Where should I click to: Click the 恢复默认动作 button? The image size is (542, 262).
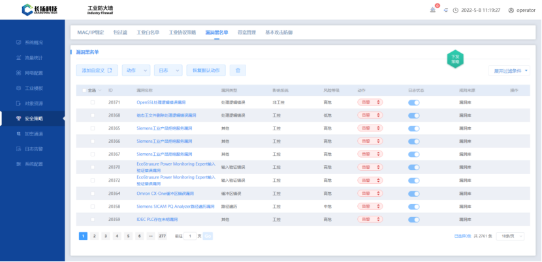(206, 70)
